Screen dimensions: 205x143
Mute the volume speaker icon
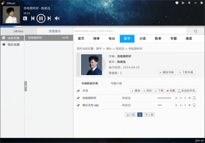point(57,18)
